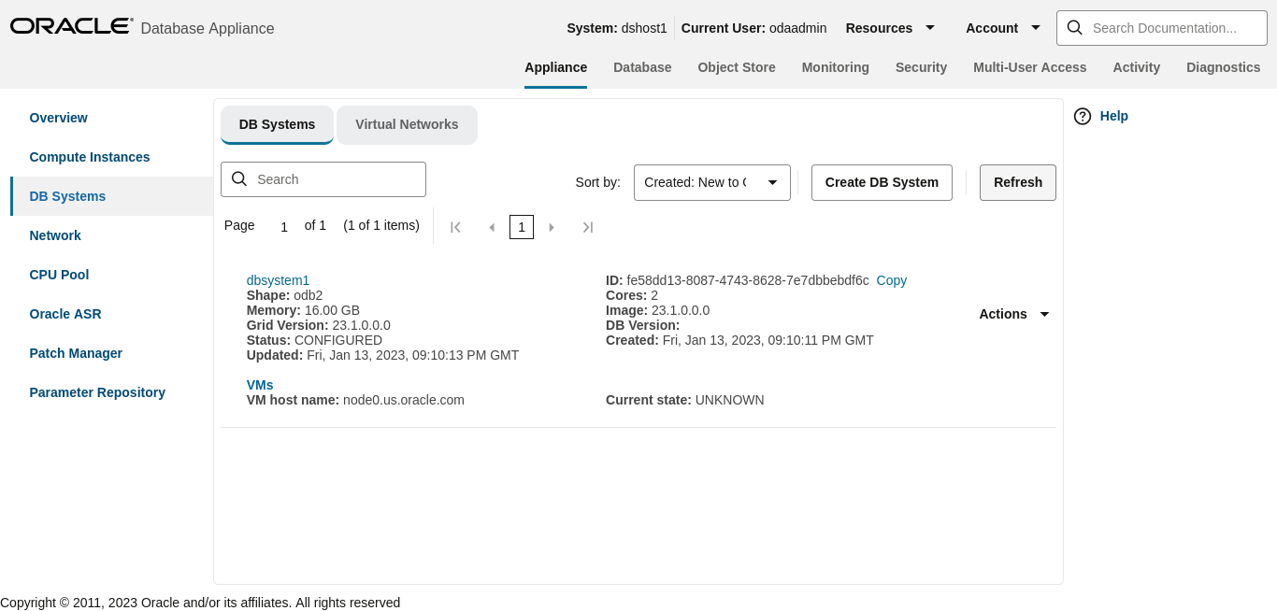Go to first page arrow icon
This screenshot has height=611, width=1277.
(455, 227)
